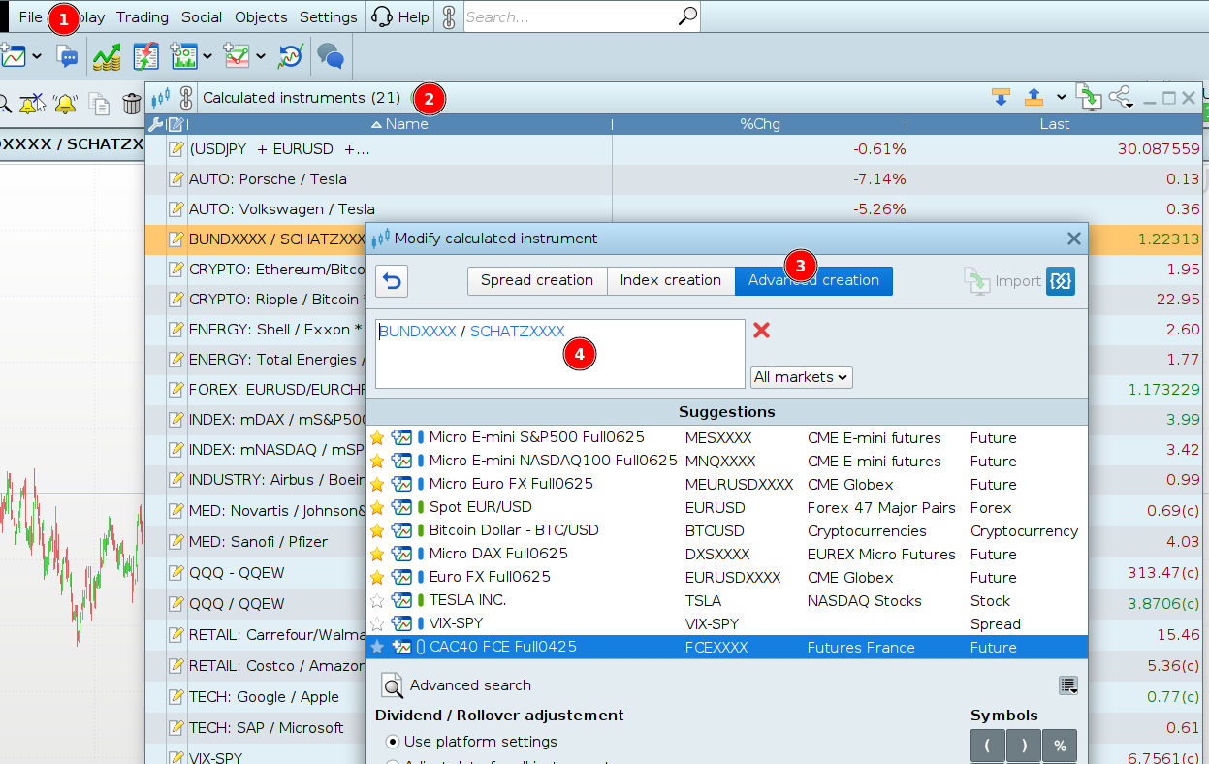Open the new screener chart icon
Image resolution: width=1209 pixels, height=764 pixels.
tap(184, 56)
